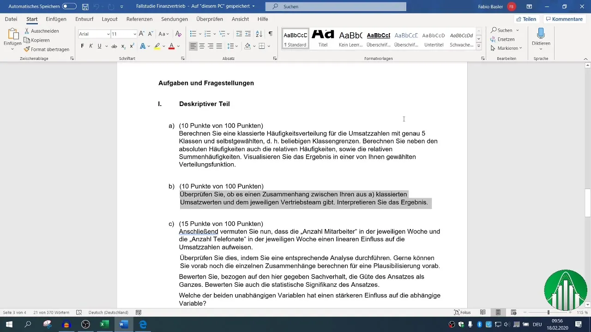
Task: Open the Windows notification center
Action: click(x=578, y=325)
